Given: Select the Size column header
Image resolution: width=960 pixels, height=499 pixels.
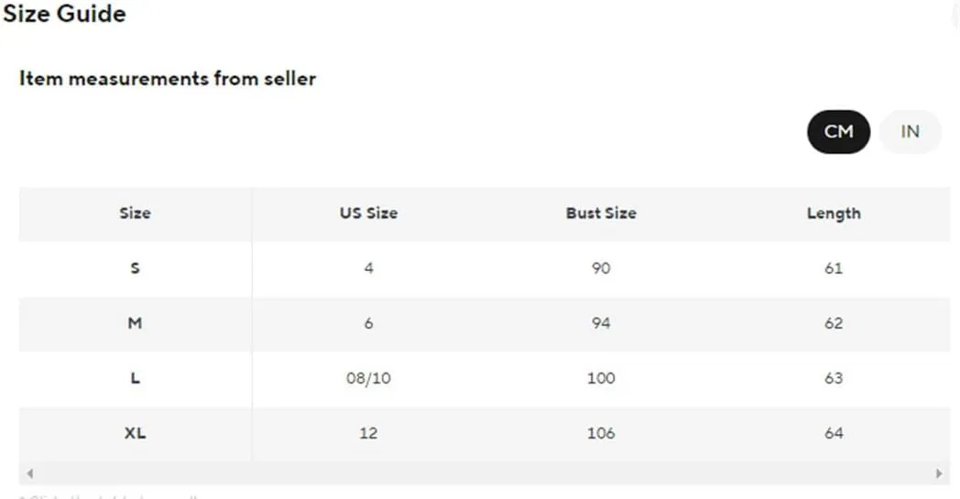Looking at the screenshot, I should [x=136, y=213].
